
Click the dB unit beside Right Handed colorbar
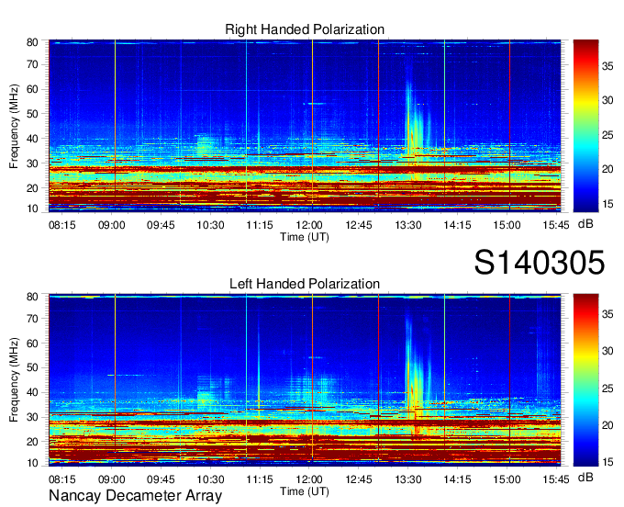click(x=585, y=224)
